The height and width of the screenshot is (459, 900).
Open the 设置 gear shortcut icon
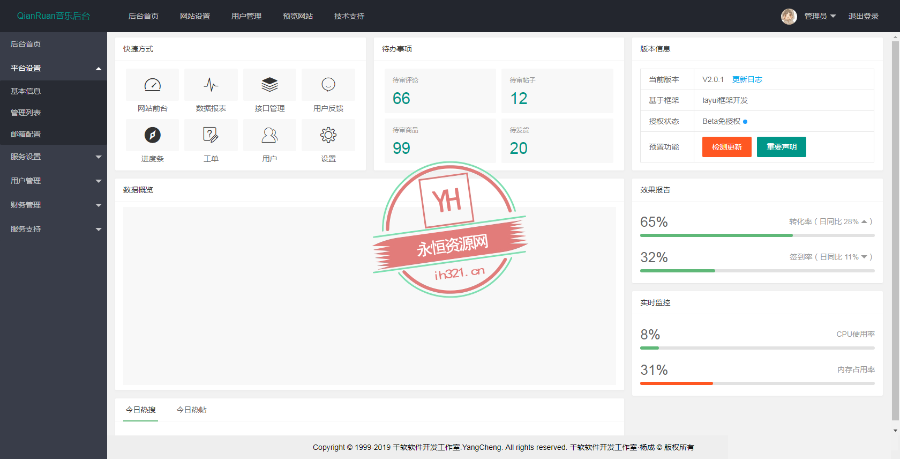point(328,135)
